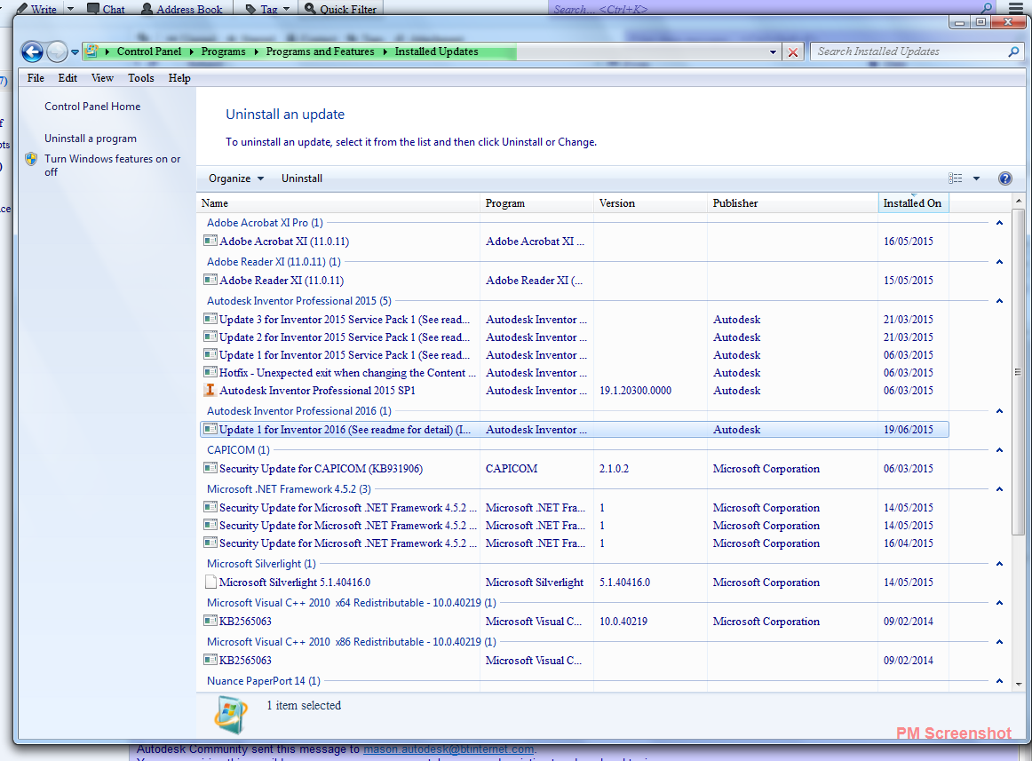Click the shield icon beside Windows features
The height and width of the screenshot is (761, 1032).
coord(31,159)
